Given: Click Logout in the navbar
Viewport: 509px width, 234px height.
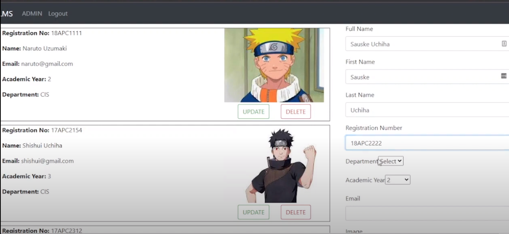Looking at the screenshot, I should (58, 14).
